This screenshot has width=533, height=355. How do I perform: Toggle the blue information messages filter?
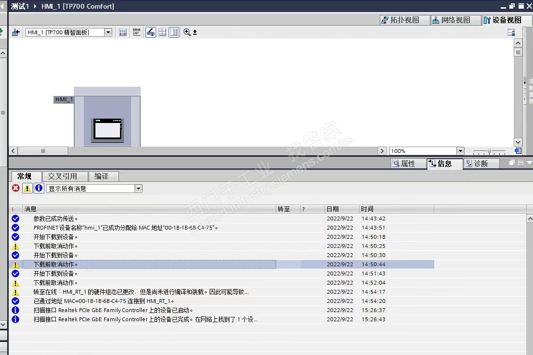(x=39, y=188)
